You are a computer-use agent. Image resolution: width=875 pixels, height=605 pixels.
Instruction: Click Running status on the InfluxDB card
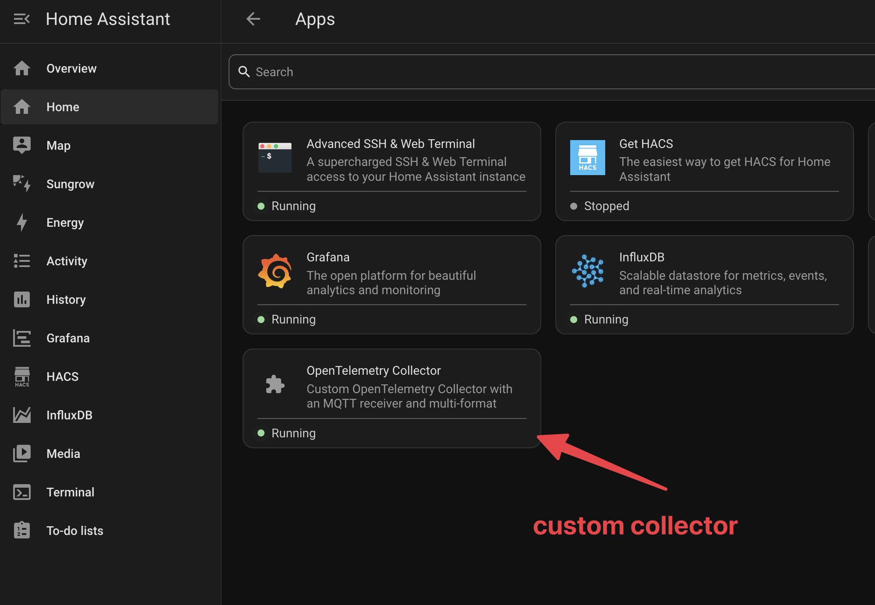[x=606, y=319]
